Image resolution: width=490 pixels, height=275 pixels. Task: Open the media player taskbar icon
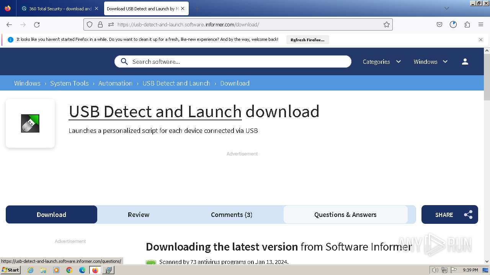[x=56, y=270]
